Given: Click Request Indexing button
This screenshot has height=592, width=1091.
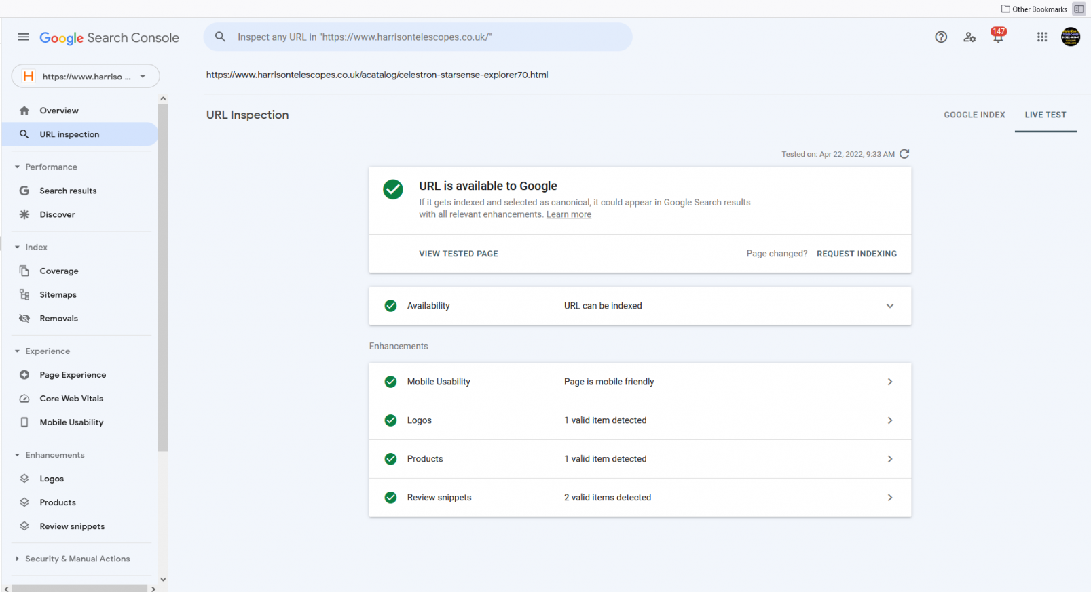Looking at the screenshot, I should point(856,254).
